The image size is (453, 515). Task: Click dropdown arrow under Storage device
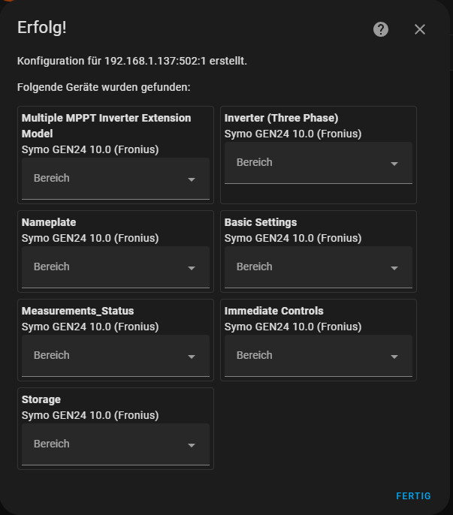192,445
